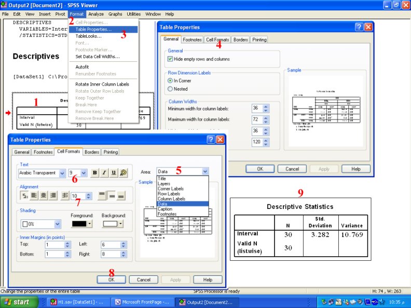The height and width of the screenshot is (308, 411).
Task: Select Table Properties... in Format menu
Action: tap(103, 30)
